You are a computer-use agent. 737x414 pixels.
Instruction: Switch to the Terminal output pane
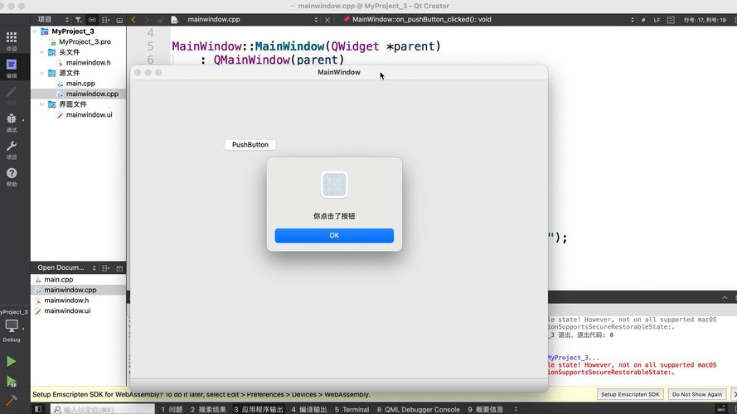pos(352,409)
